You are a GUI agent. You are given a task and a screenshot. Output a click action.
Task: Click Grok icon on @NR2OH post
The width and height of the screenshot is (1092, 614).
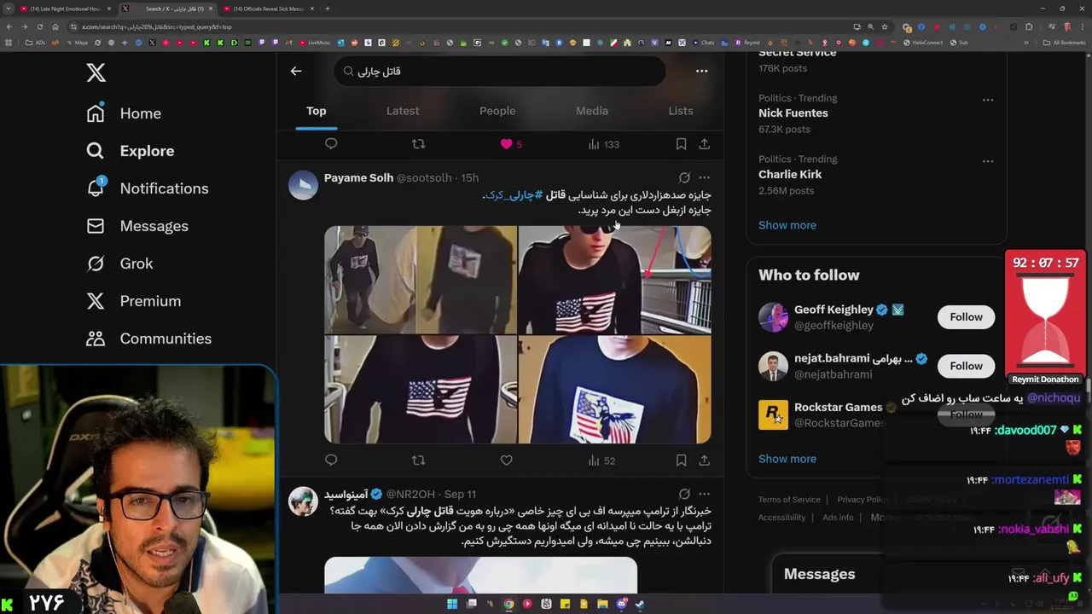[684, 494]
